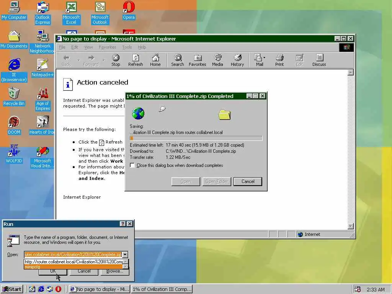Launch Internet Explorer from Quick Launch

pos(41,289)
